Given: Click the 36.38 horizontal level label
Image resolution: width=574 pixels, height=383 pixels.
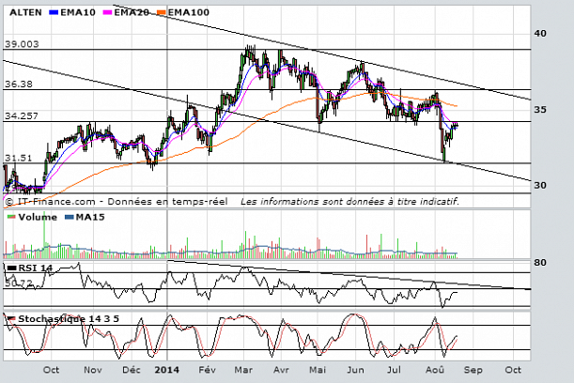Looking at the screenshot, I should click(18, 84).
